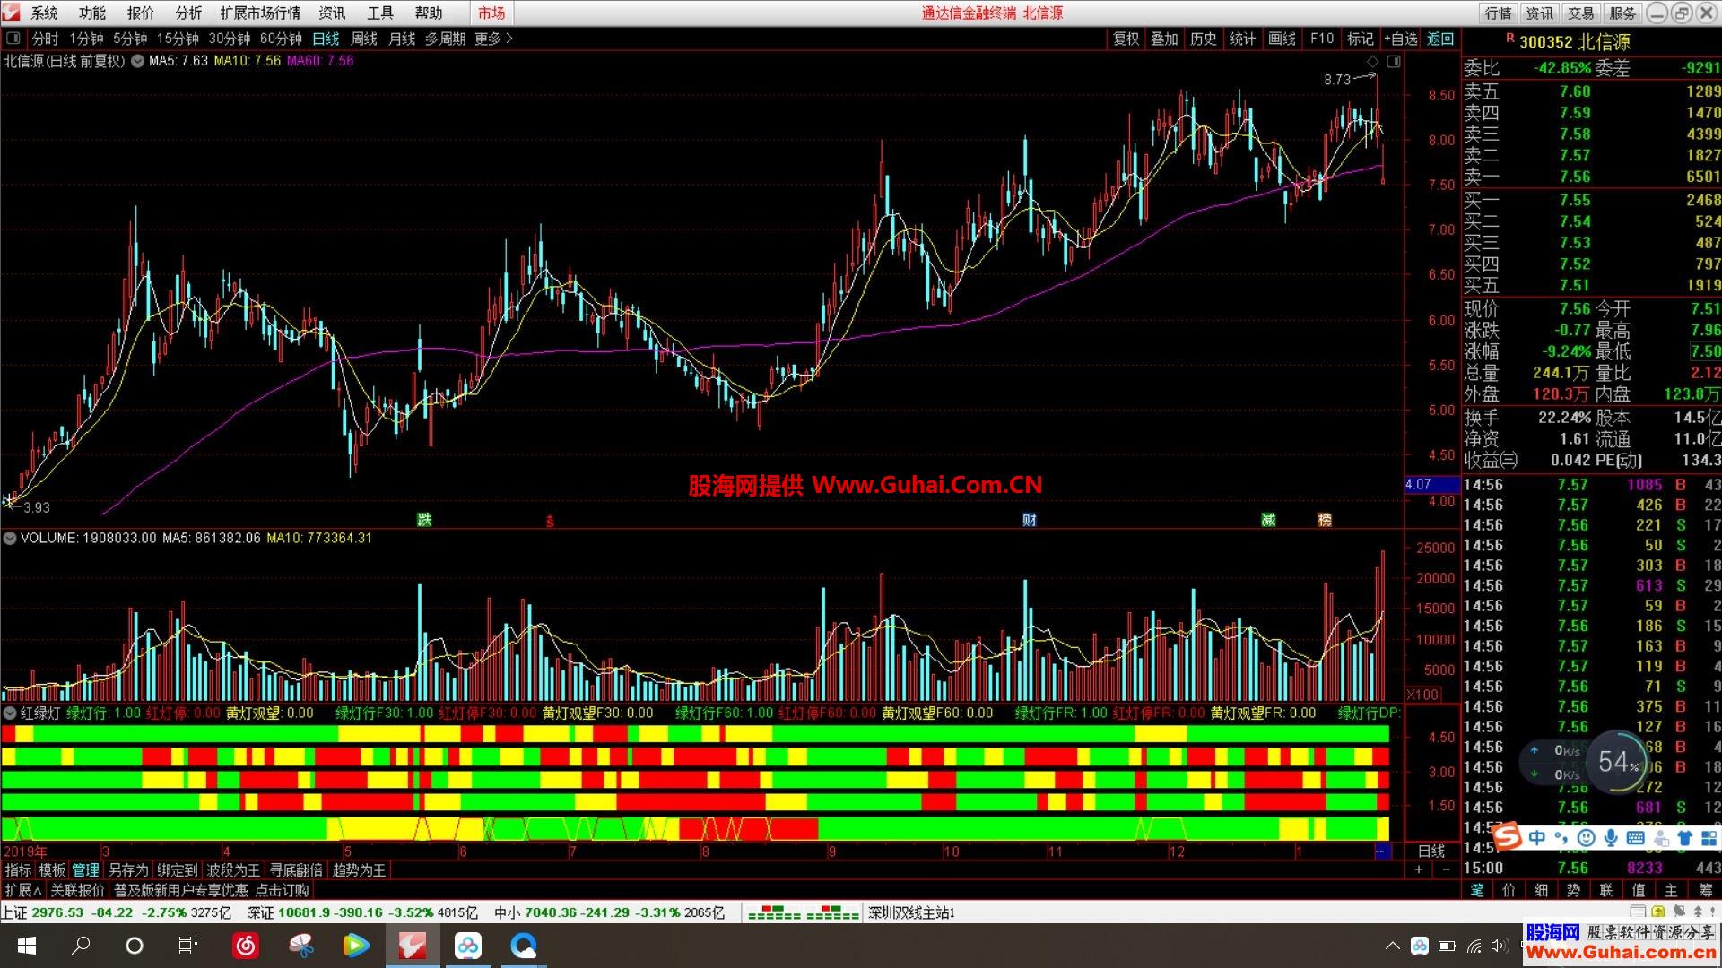This screenshot has width=1722, height=968.
Task: Select the 日线 period
Action: 326,39
